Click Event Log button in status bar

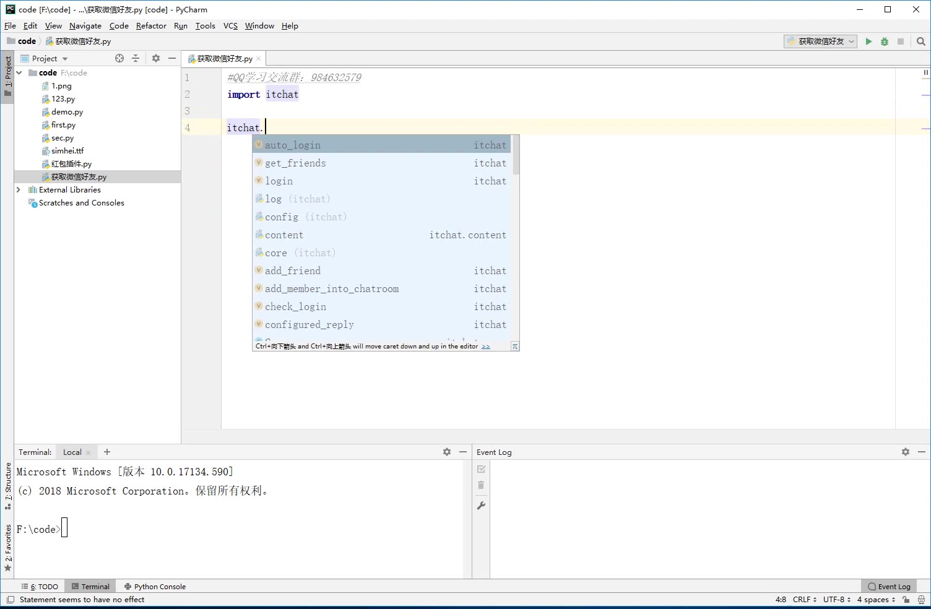click(x=888, y=587)
